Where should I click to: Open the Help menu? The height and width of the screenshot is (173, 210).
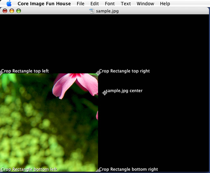tap(165, 4)
